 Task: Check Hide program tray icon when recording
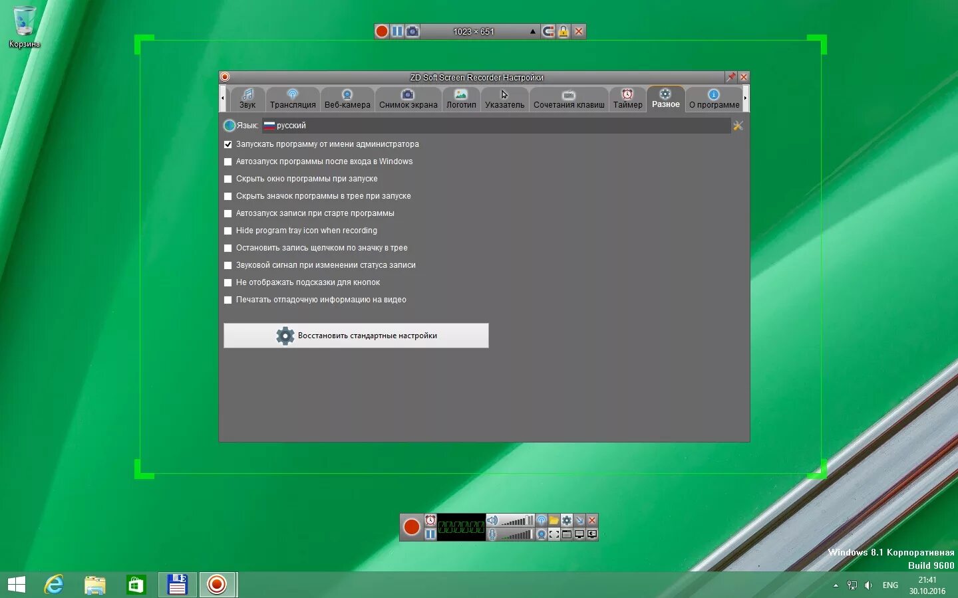coord(228,231)
